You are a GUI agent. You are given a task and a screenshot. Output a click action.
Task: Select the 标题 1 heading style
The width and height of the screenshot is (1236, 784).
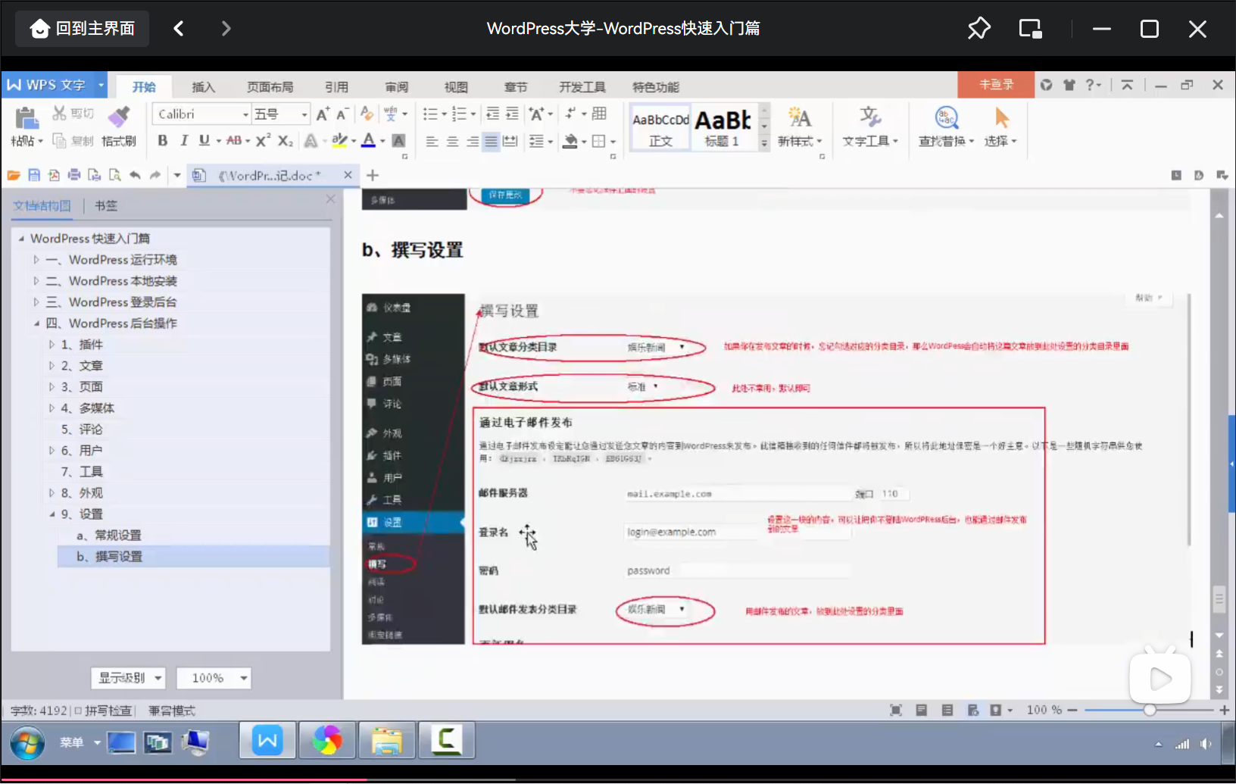(x=723, y=128)
